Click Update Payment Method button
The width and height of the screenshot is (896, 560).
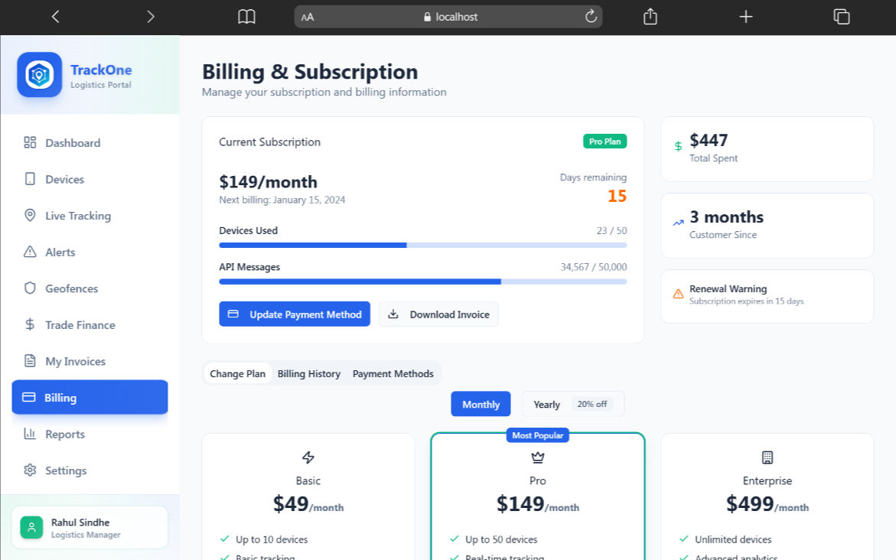[x=295, y=314]
